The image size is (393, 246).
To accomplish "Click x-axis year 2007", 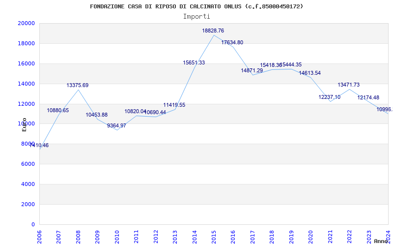I will pyautogui.click(x=58, y=237).
